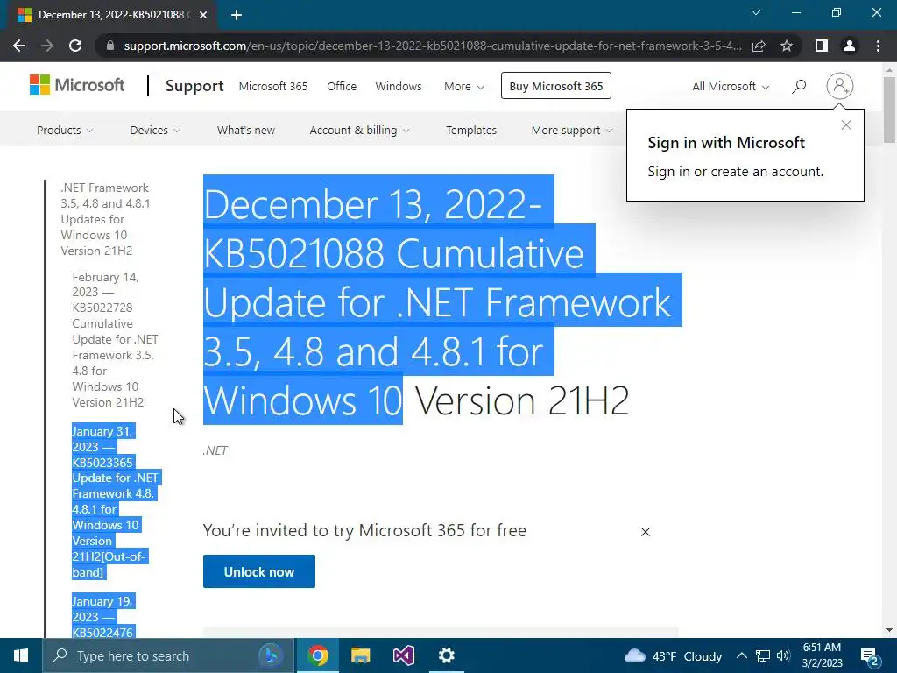The width and height of the screenshot is (897, 673).
Task: Open January 19, 2023 KB5022476 article
Action: click(102, 616)
